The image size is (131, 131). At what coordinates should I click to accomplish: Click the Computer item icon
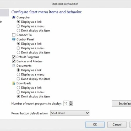click(14, 17)
